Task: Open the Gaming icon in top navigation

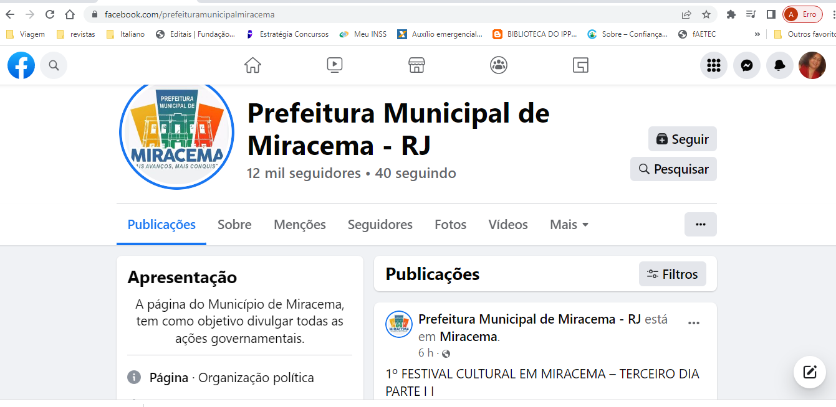Action: click(x=580, y=65)
